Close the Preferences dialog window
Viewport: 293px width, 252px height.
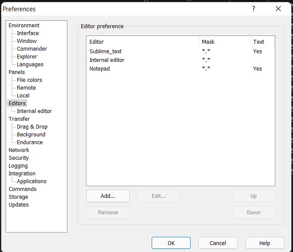(278, 9)
